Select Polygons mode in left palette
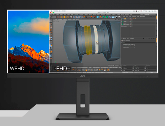The height and width of the screenshot is (126, 165). [x=51, y=39]
